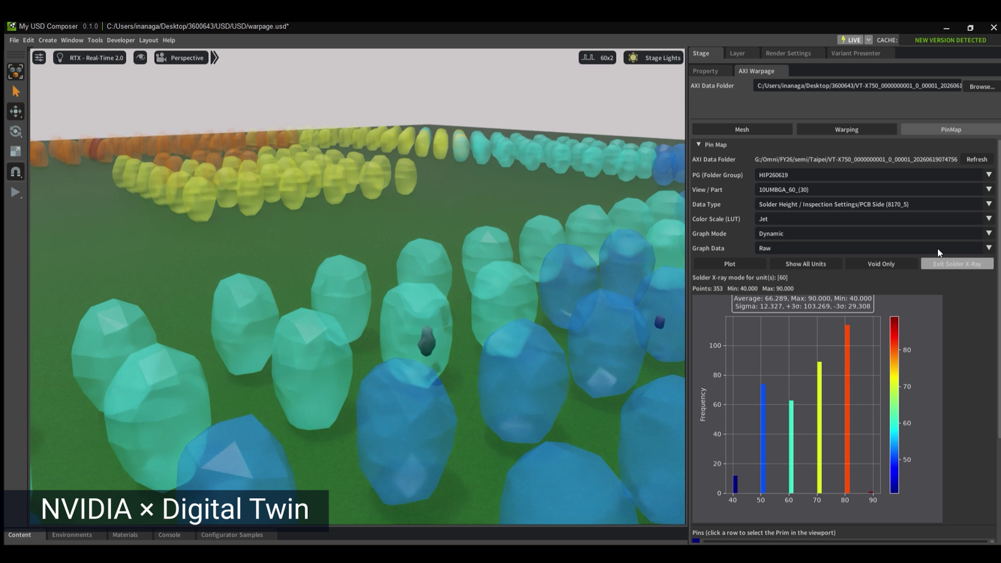The height and width of the screenshot is (563, 1001).
Task: Open the Data Type dropdown
Action: (874, 204)
